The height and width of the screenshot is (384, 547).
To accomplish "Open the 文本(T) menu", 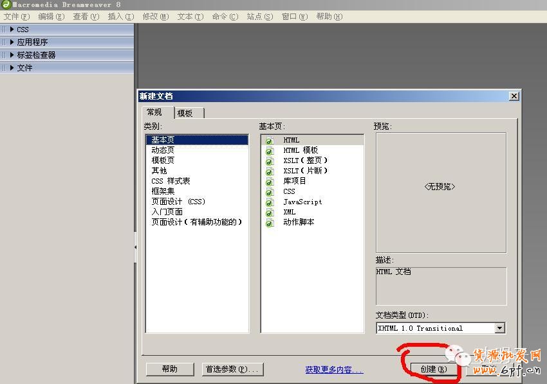I will (x=190, y=16).
